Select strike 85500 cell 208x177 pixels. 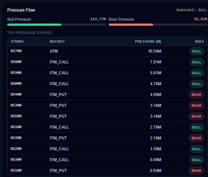click(16, 116)
